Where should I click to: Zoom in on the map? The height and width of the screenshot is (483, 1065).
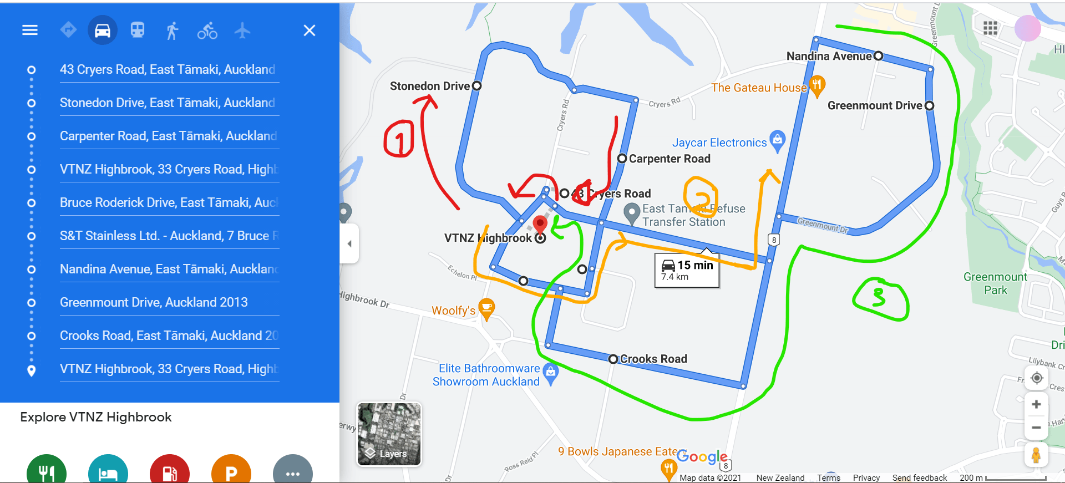(x=1036, y=404)
